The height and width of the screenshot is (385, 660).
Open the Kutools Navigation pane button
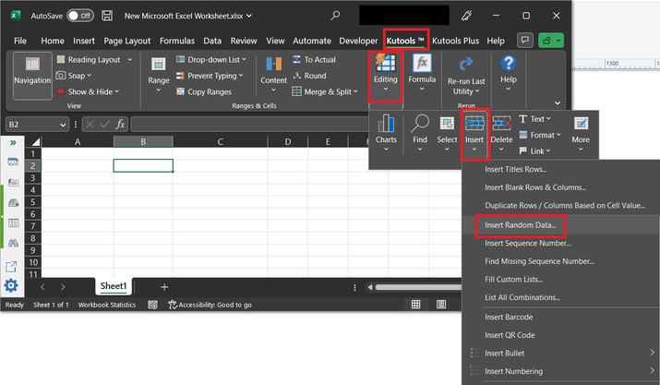(x=32, y=73)
